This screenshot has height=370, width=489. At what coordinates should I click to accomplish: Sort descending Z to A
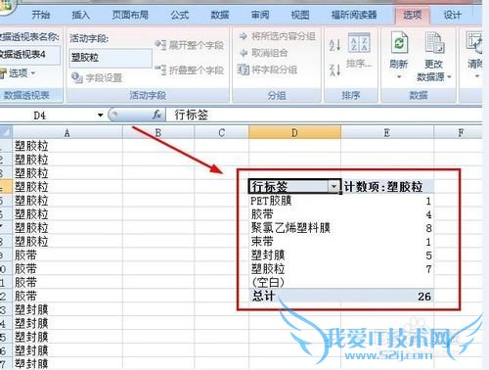[334, 69]
